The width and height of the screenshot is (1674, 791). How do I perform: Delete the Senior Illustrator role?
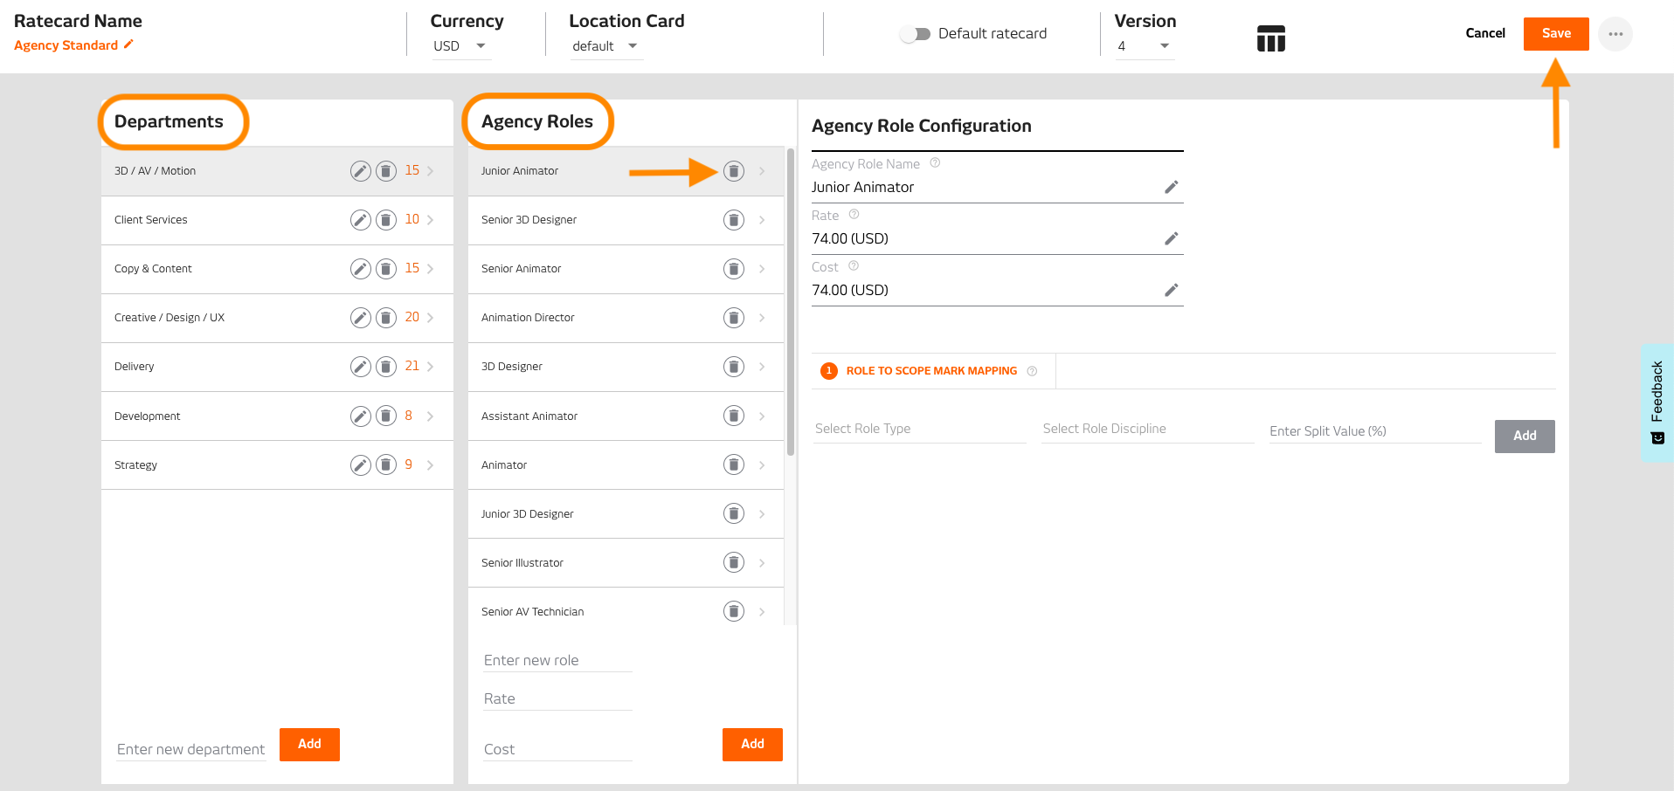tap(734, 563)
